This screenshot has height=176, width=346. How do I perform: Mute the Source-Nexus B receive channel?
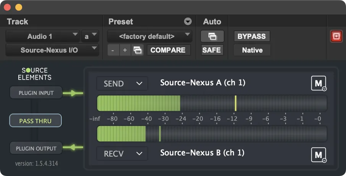click(319, 155)
